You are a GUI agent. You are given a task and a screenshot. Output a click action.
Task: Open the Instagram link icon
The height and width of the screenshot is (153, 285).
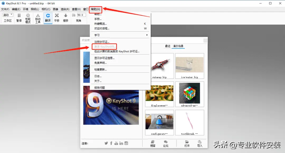coord(126,143)
